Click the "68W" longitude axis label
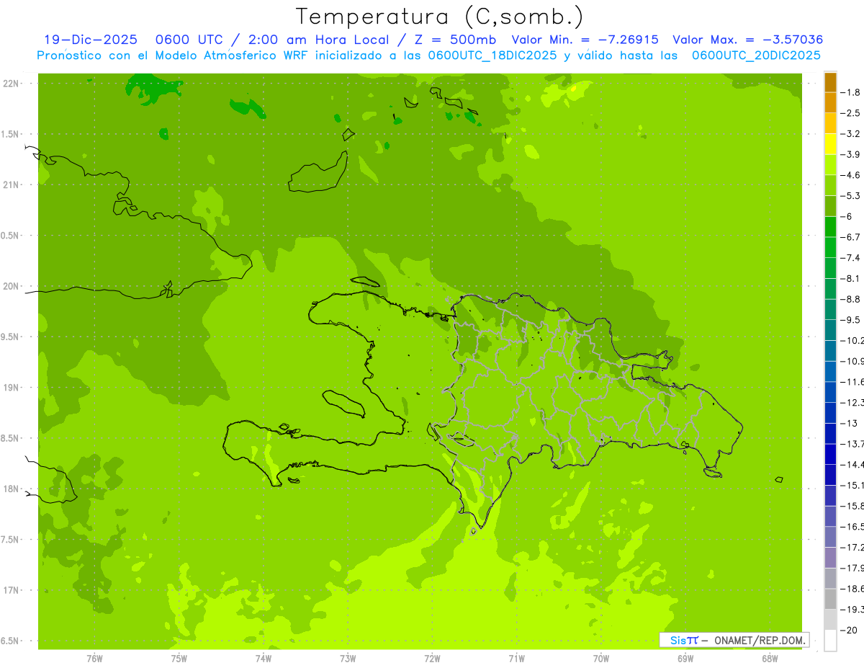Viewport: 864px width, 668px height. 770,659
